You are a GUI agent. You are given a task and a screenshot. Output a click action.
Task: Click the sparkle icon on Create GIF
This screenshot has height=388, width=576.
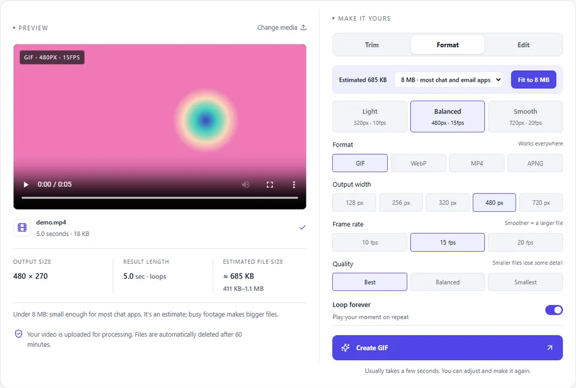point(345,348)
